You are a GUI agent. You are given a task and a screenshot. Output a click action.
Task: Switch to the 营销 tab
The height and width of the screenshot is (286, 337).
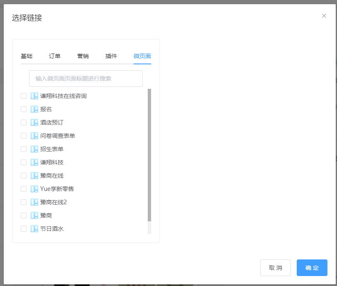83,56
